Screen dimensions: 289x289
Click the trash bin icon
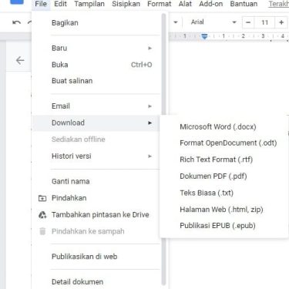point(42,231)
